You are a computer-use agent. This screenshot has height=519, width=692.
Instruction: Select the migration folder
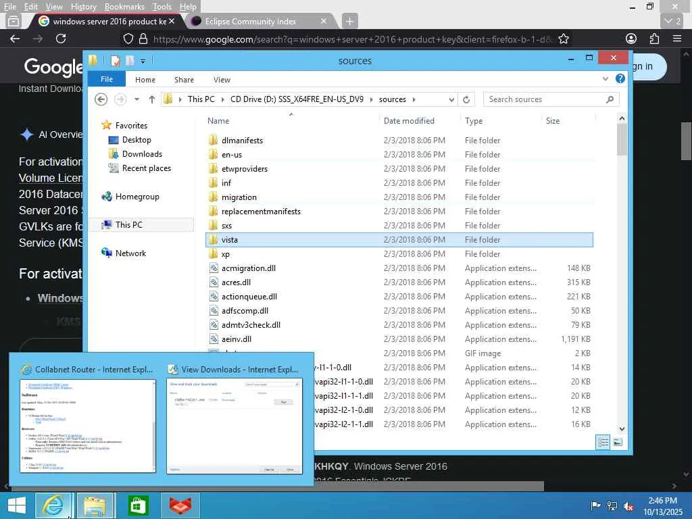(239, 197)
